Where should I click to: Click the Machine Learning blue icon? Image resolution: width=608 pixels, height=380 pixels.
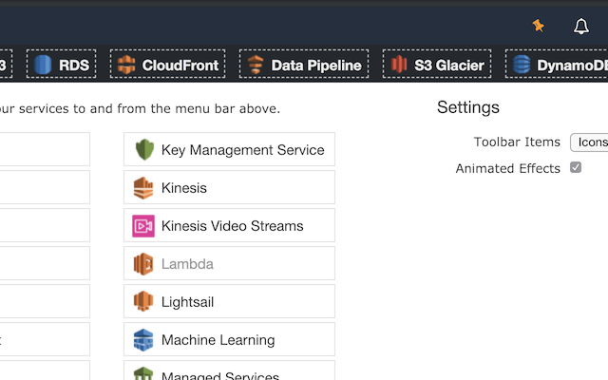click(x=143, y=340)
